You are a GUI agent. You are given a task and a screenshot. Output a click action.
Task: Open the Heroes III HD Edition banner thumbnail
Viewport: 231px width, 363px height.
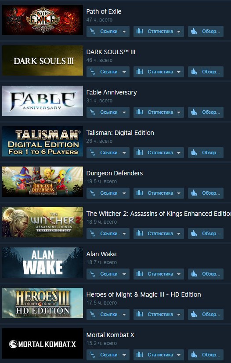coord(43,303)
